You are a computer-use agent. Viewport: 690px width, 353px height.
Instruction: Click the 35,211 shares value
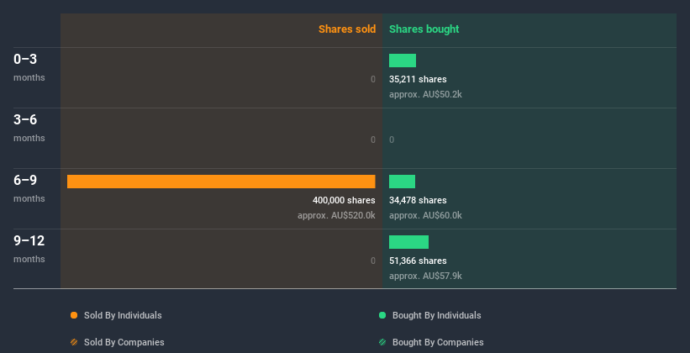(418, 79)
